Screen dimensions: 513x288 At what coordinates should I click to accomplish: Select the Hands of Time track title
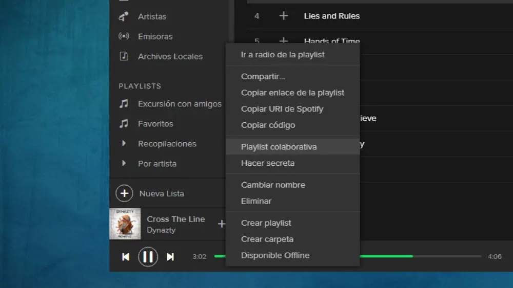[x=332, y=41]
